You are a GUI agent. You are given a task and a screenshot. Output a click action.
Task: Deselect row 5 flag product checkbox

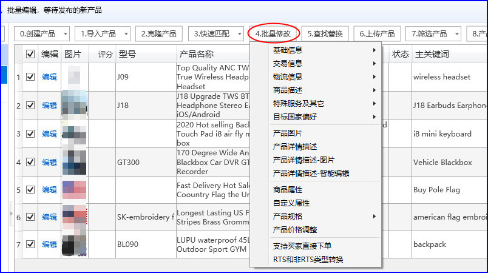click(30, 190)
